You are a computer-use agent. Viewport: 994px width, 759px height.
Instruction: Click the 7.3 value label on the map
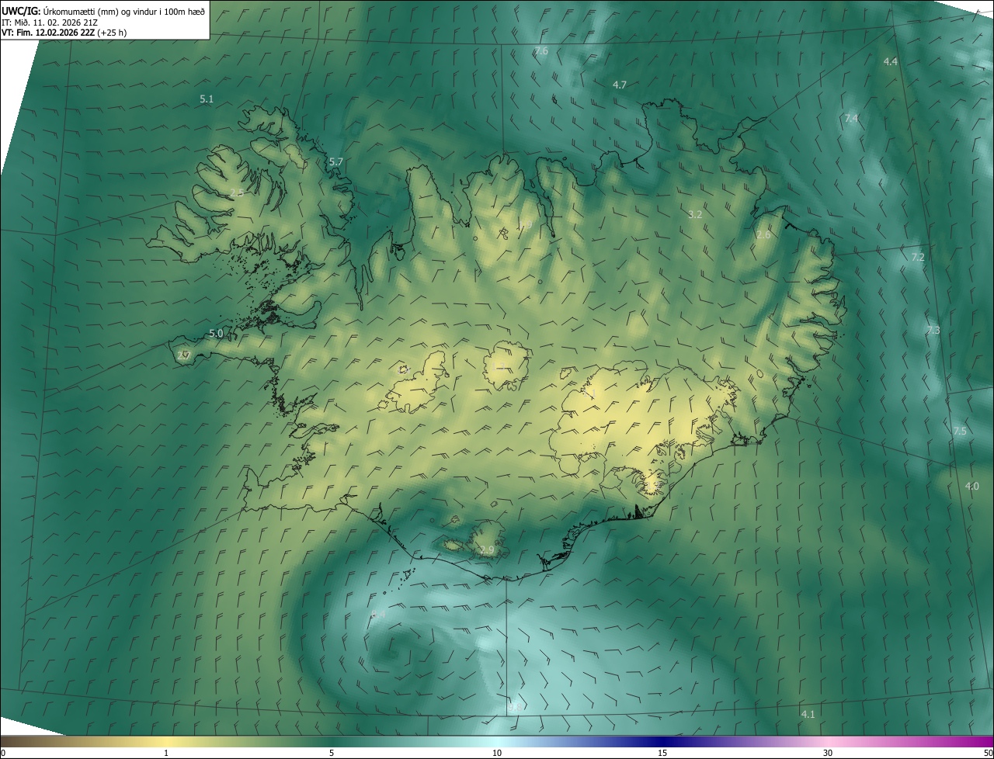tap(933, 331)
